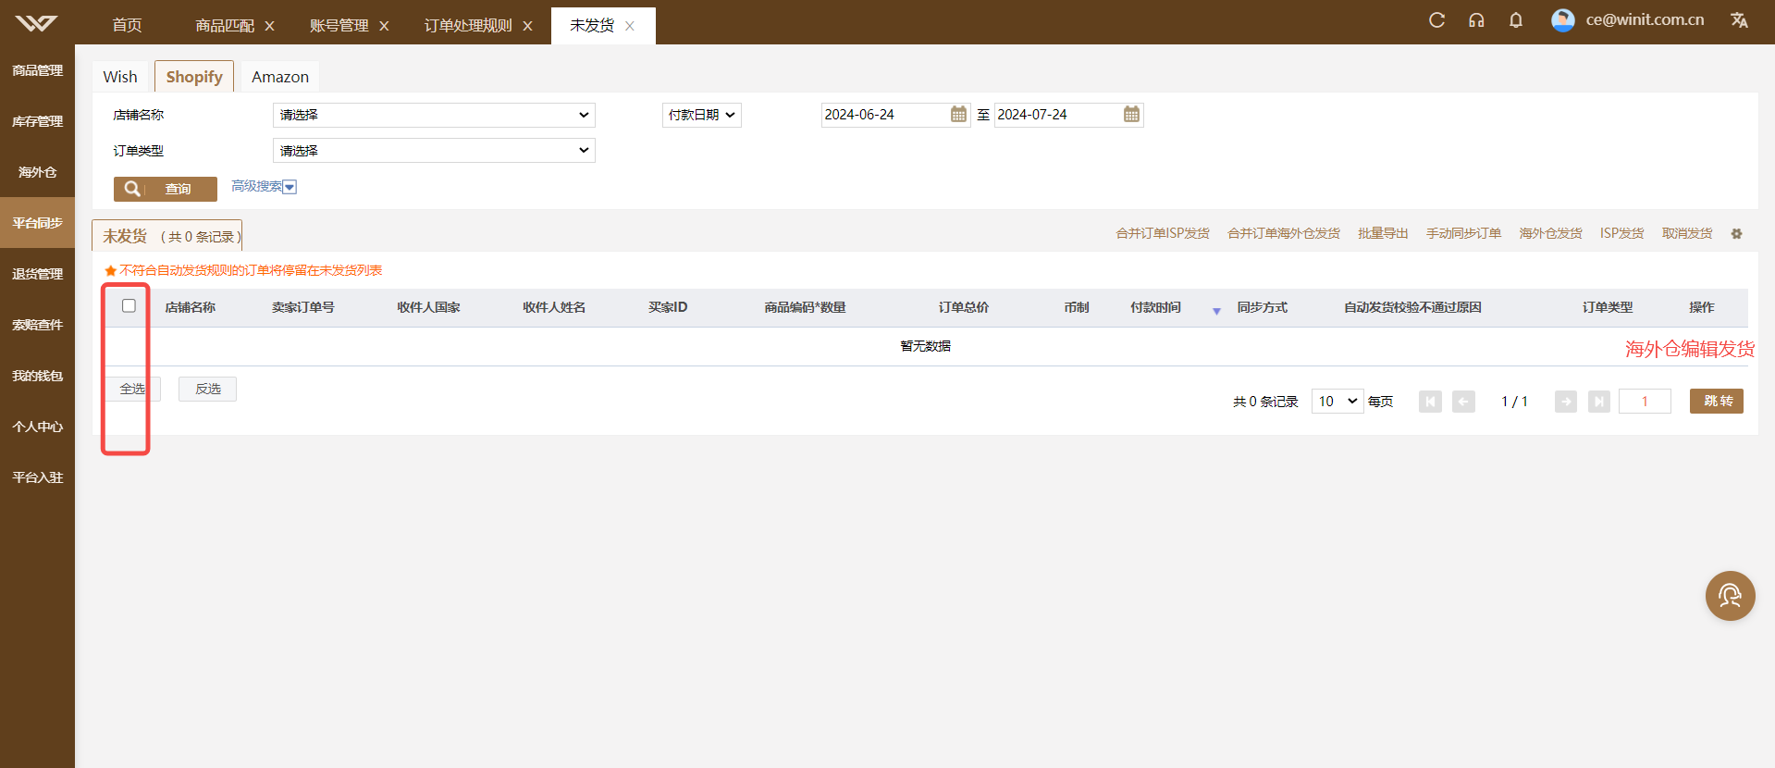Sort by 付款时间 arrow icon
The image size is (1775, 768).
tap(1216, 311)
